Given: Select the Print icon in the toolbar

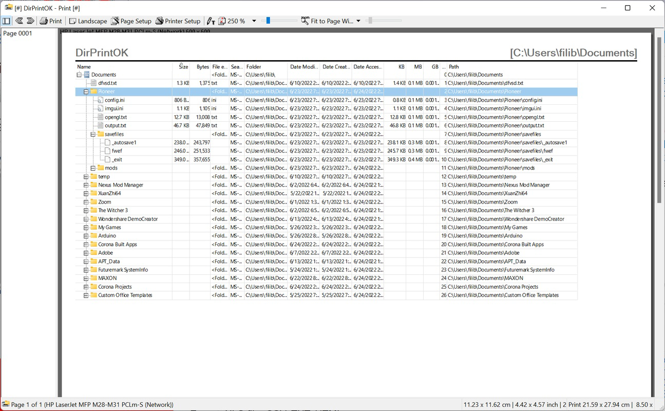Looking at the screenshot, I should [44, 21].
